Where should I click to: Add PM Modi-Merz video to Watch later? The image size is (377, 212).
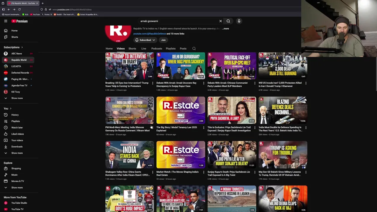click(x=151, y=100)
